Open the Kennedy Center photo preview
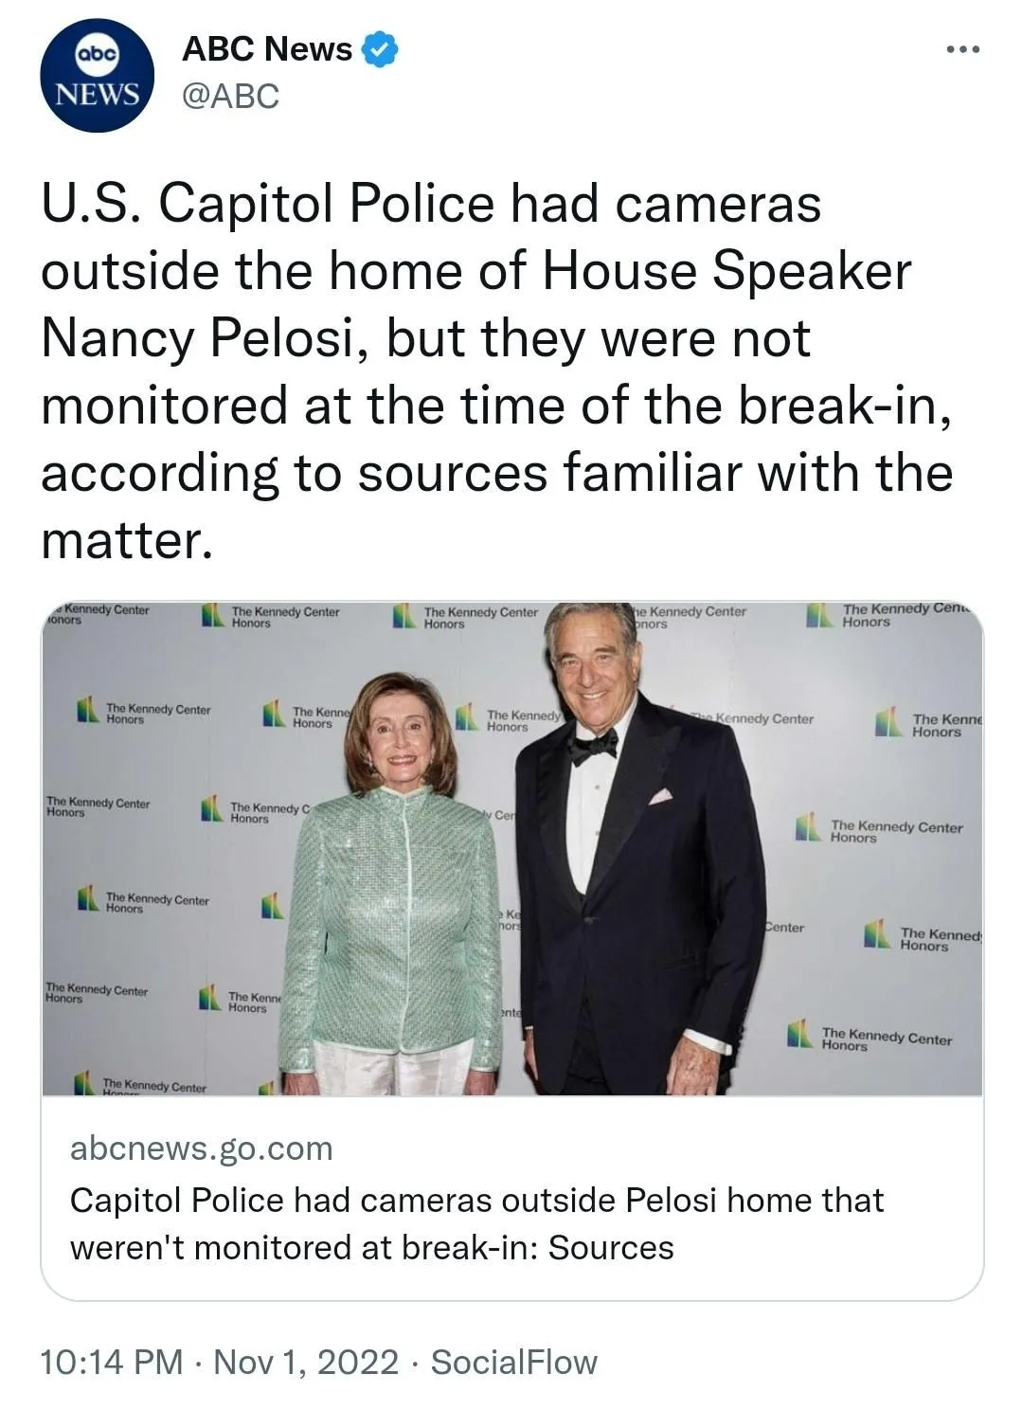 (511, 848)
